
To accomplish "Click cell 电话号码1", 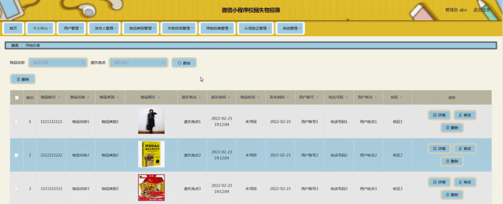I will pos(339,121).
